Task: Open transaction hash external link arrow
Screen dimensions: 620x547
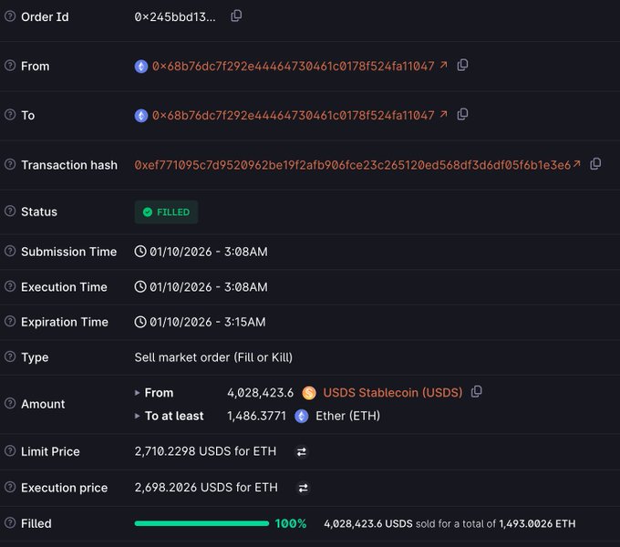Action: (x=577, y=163)
